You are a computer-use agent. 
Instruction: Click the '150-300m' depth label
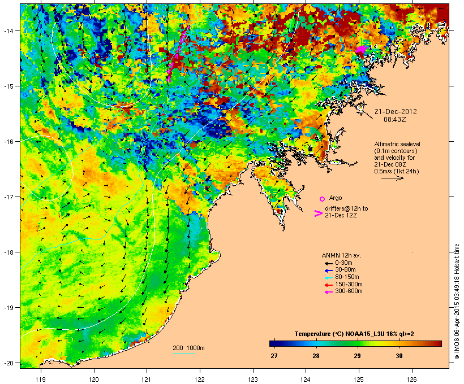click(x=349, y=284)
